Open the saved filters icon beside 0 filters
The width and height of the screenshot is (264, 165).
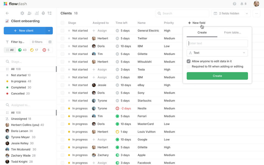coord(50,42)
